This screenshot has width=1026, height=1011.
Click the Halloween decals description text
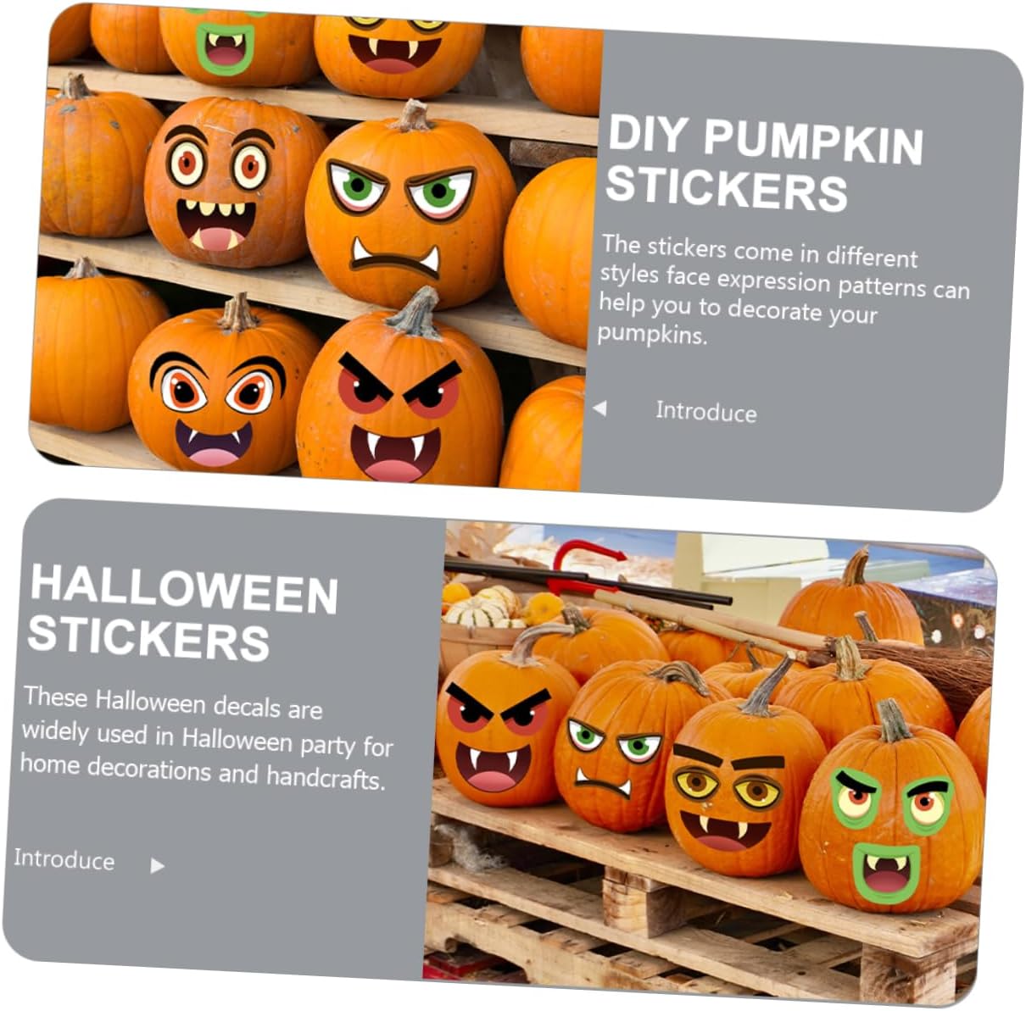(x=207, y=739)
